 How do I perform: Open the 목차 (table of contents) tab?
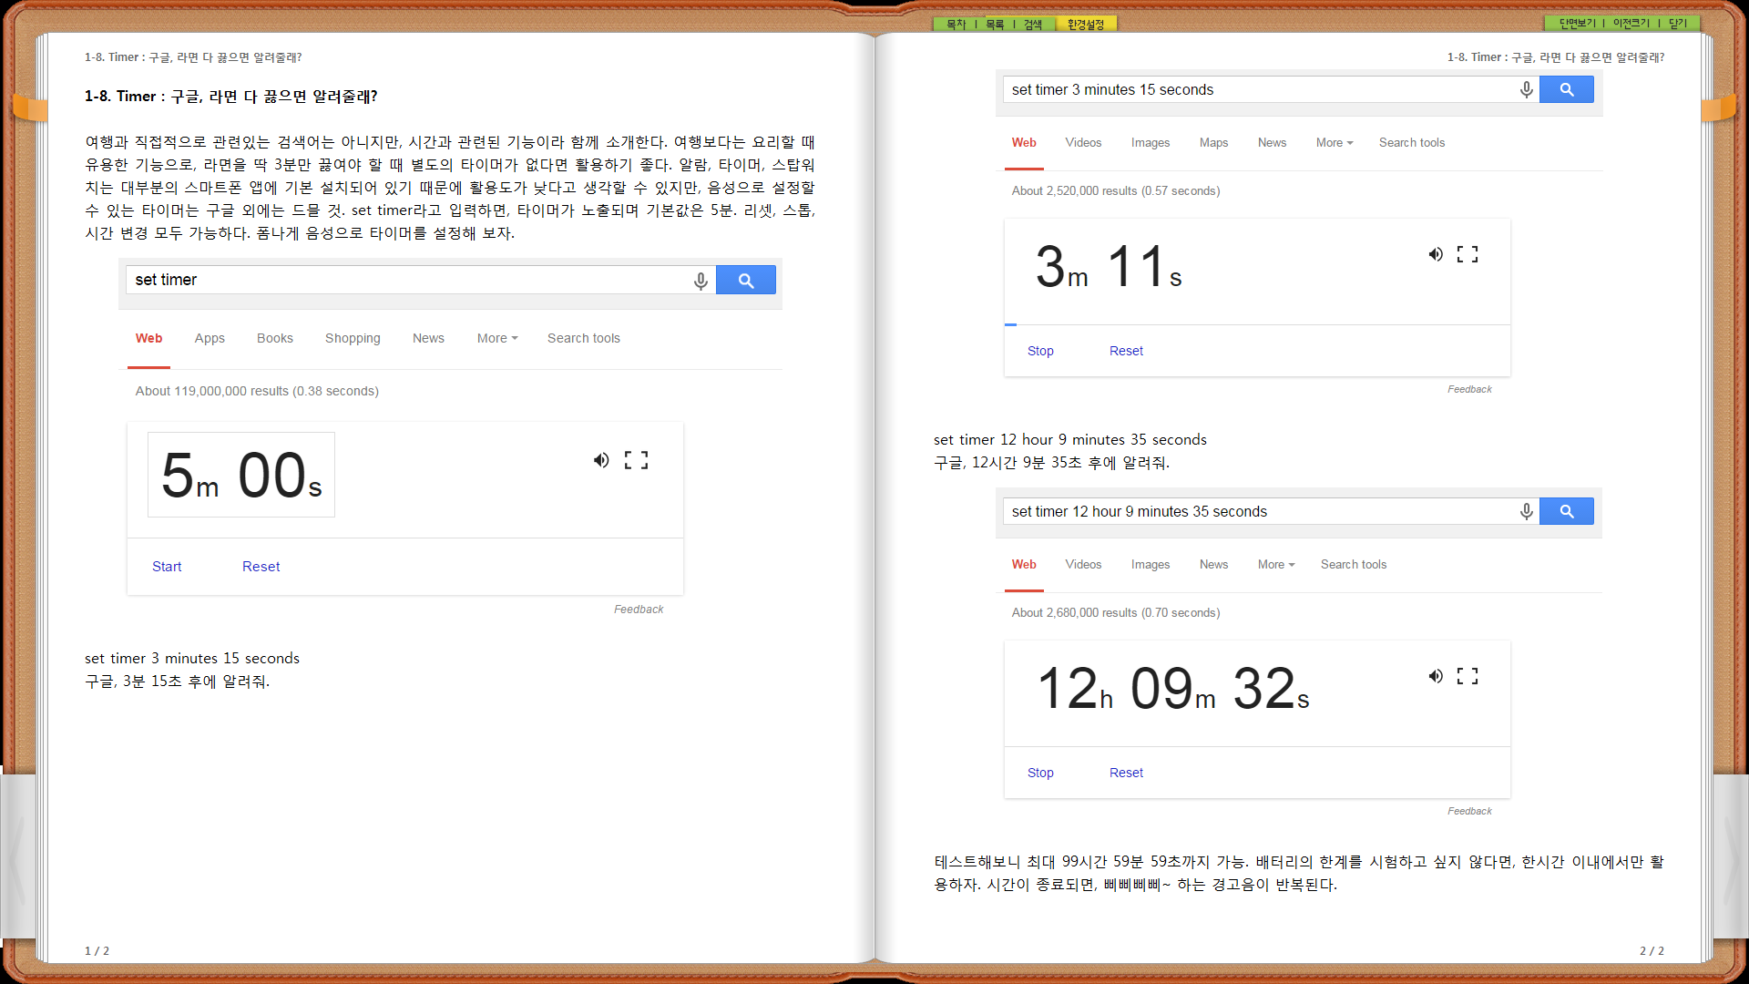tap(956, 25)
